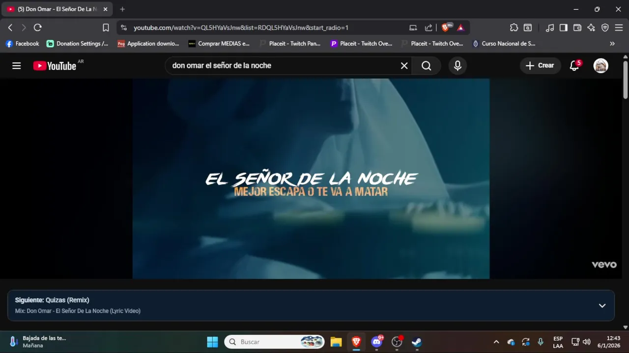This screenshot has height=353, width=629.
Task: Open site settings icon in the address bar
Action: pos(123,27)
